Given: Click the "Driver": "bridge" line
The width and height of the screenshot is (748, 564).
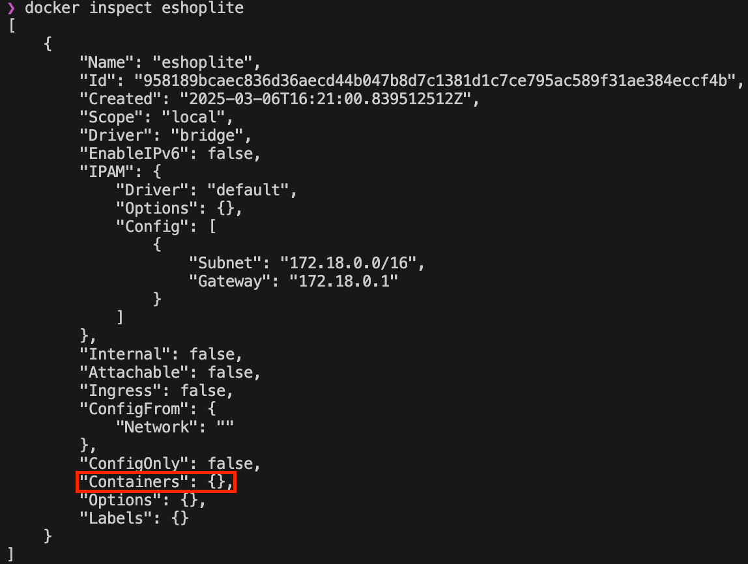Looking at the screenshot, I should pyautogui.click(x=165, y=135).
